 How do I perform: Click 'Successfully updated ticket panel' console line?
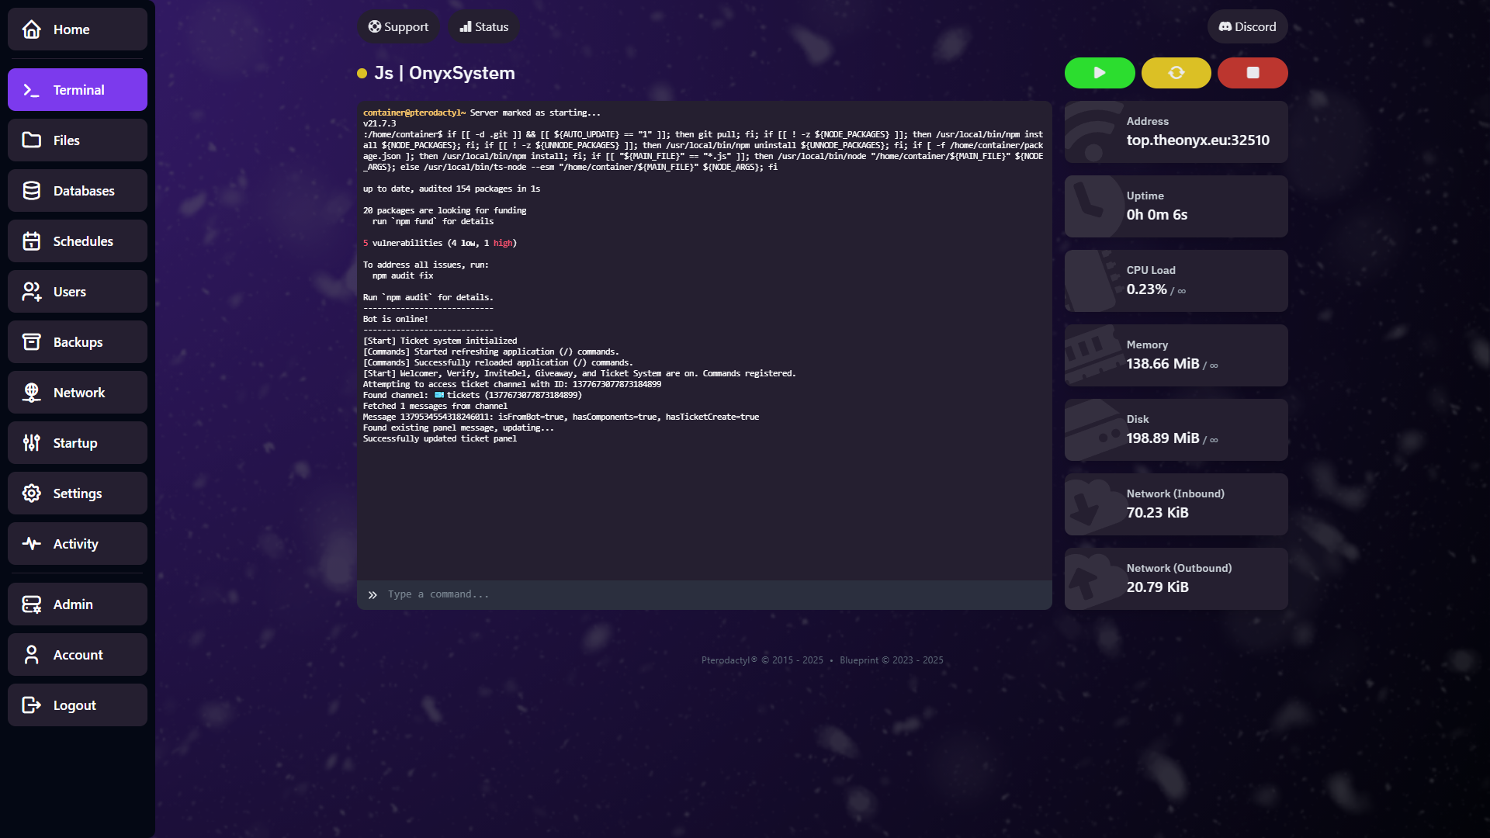[440, 439]
